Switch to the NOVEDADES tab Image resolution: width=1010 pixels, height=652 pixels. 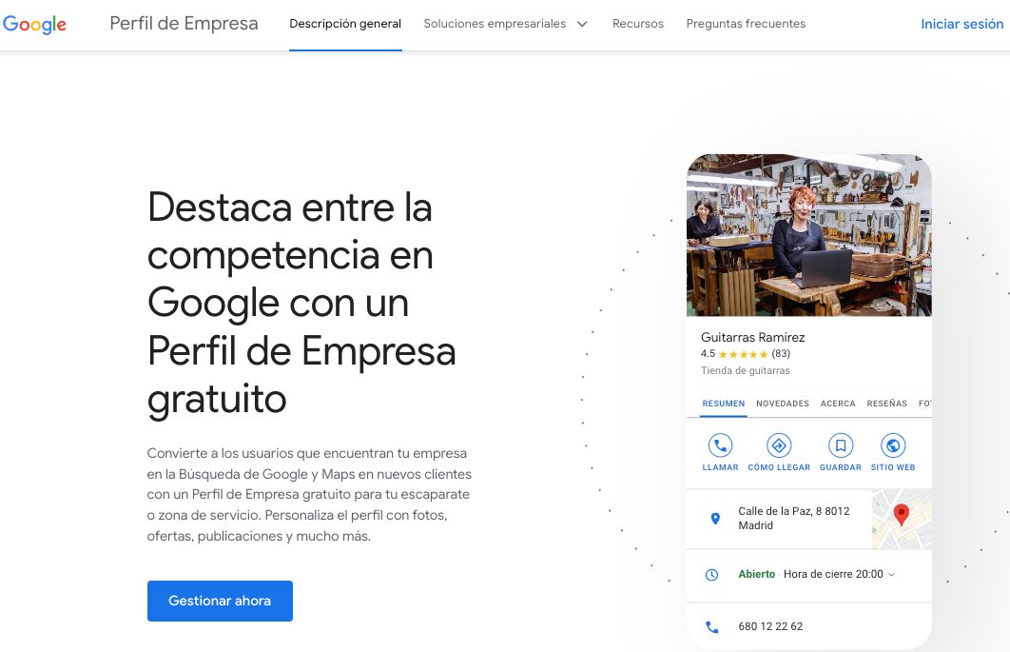click(782, 404)
